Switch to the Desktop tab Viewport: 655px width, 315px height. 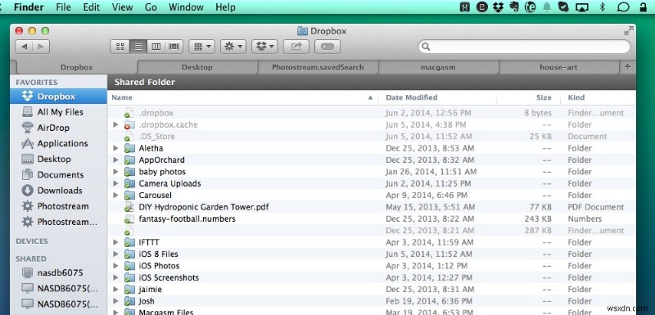196,67
